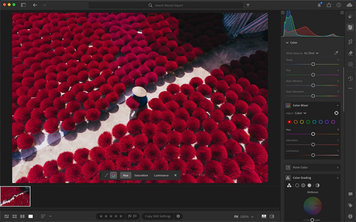Collapse the Color section

point(287,43)
